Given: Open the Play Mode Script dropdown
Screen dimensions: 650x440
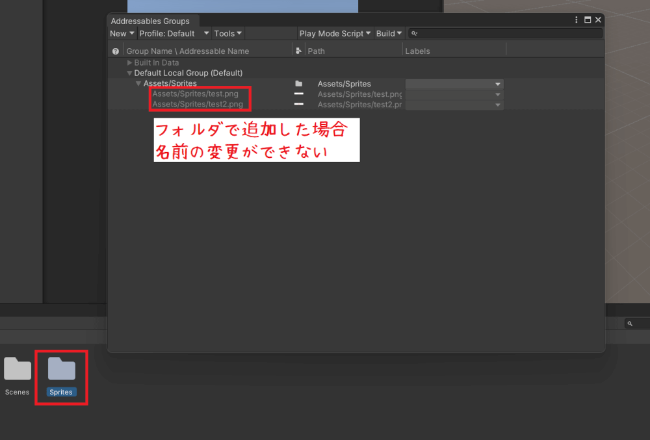Looking at the screenshot, I should tap(334, 32).
